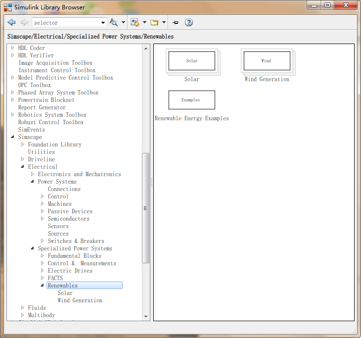
Task: Collapse the Power Systems node
Action: coord(33,182)
